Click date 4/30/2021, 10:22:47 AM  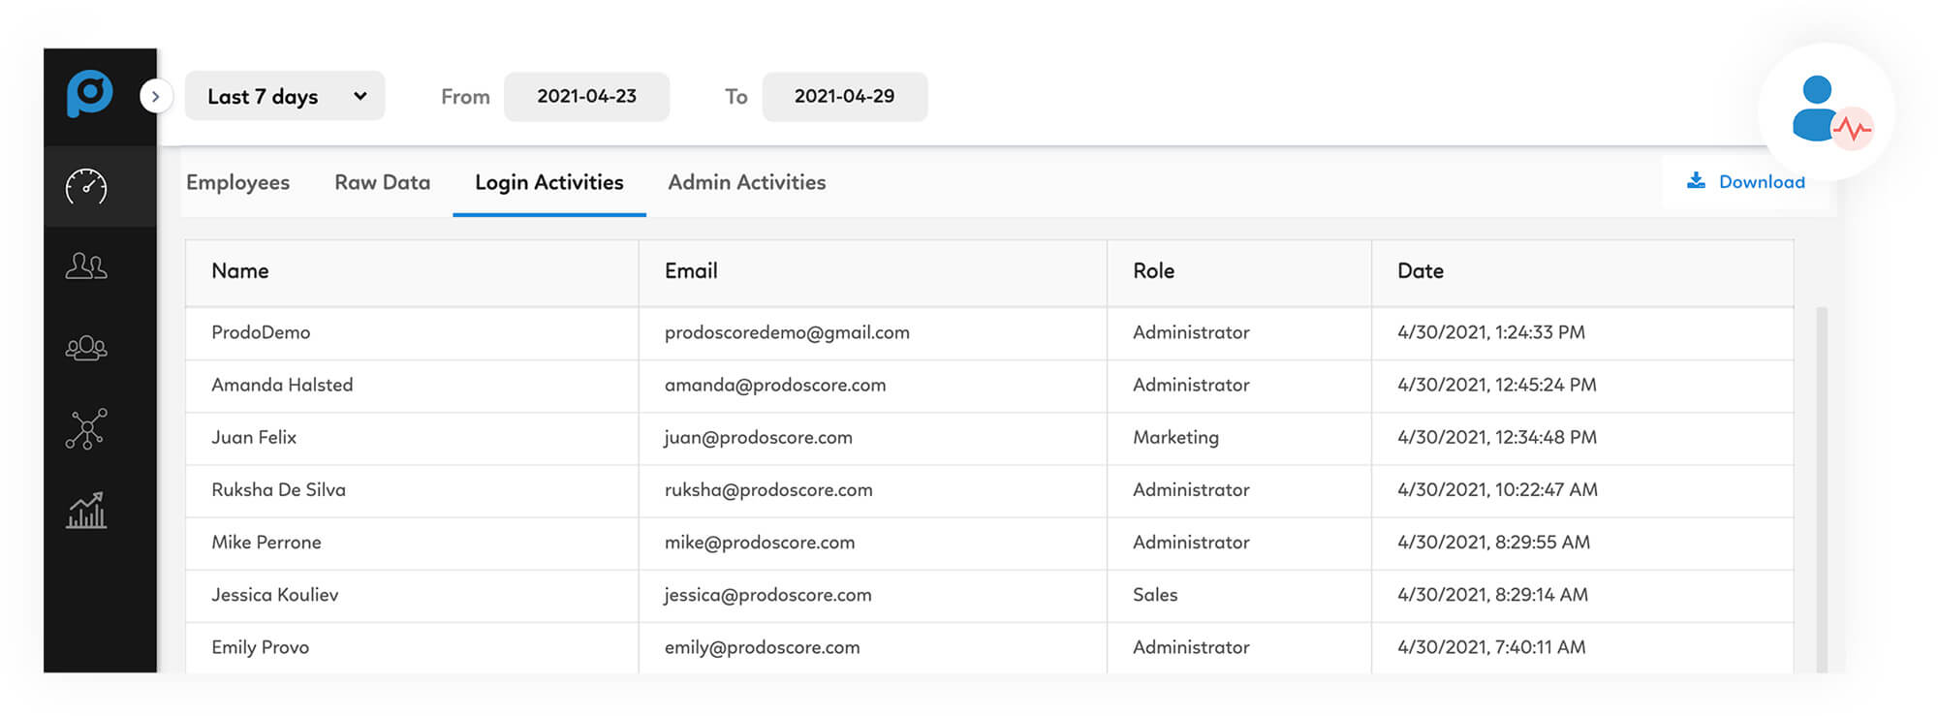coord(1497,489)
